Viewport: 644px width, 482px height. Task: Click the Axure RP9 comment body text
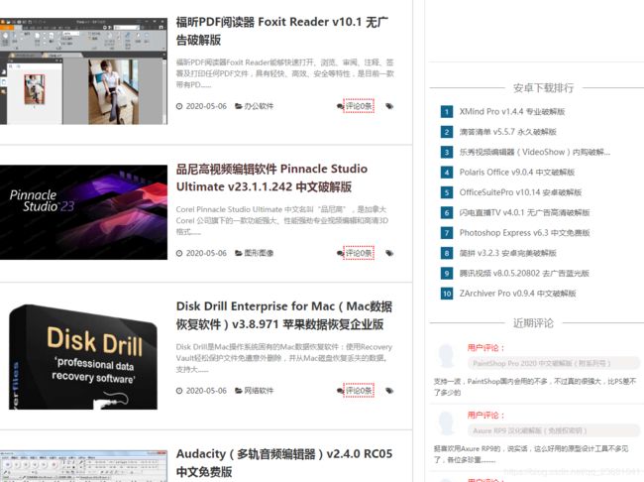point(531,454)
